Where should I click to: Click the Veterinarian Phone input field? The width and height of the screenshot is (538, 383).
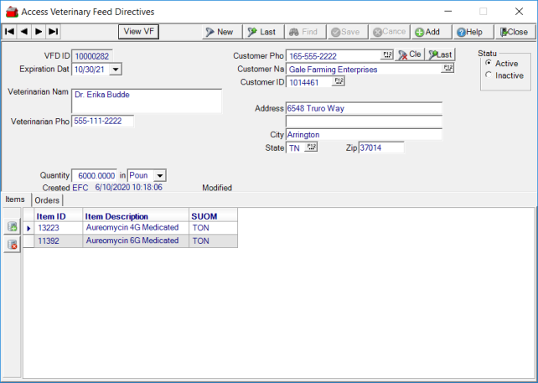(103, 122)
